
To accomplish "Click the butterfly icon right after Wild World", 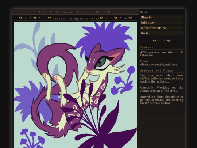I will (101, 18).
